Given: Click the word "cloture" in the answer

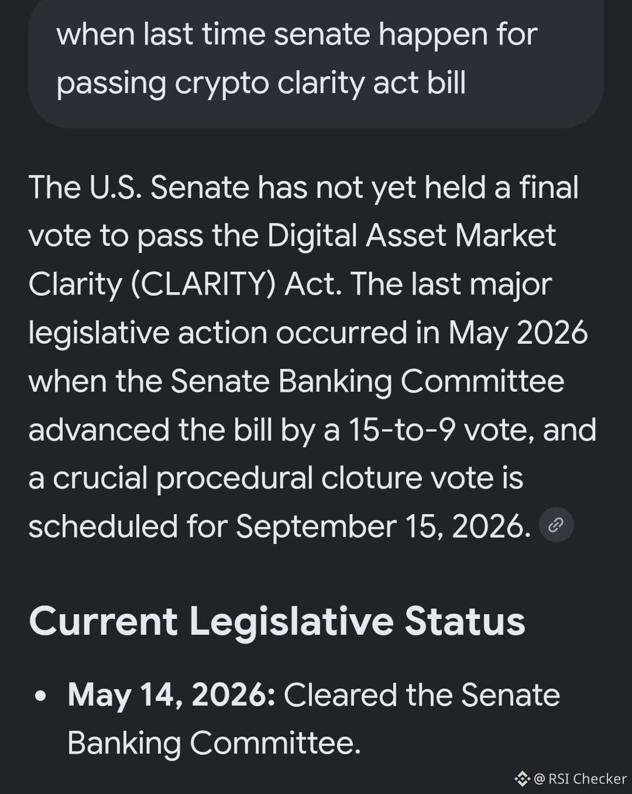Looking at the screenshot, I should [372, 478].
